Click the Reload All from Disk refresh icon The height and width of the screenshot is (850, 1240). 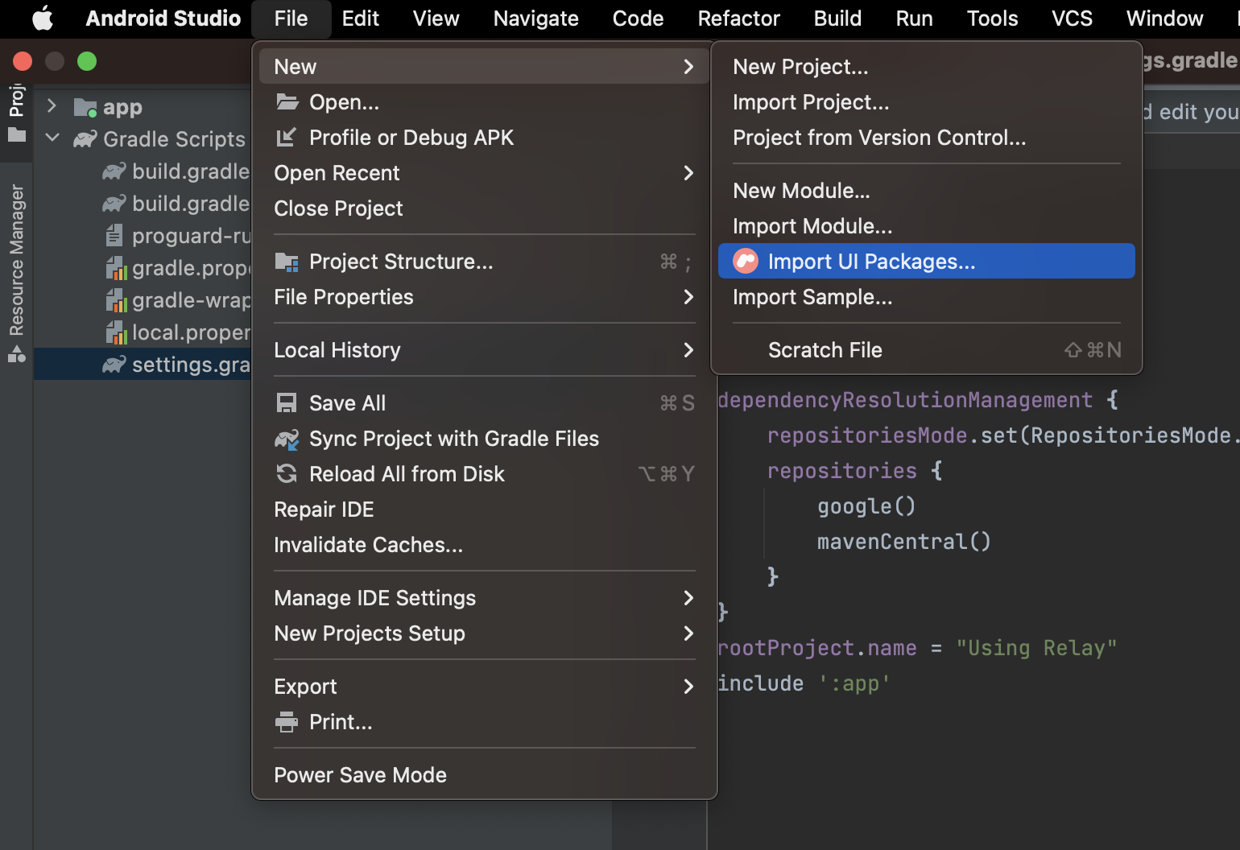[x=287, y=474]
